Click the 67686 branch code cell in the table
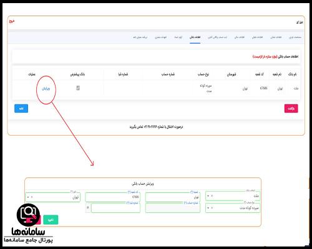 (263, 88)
